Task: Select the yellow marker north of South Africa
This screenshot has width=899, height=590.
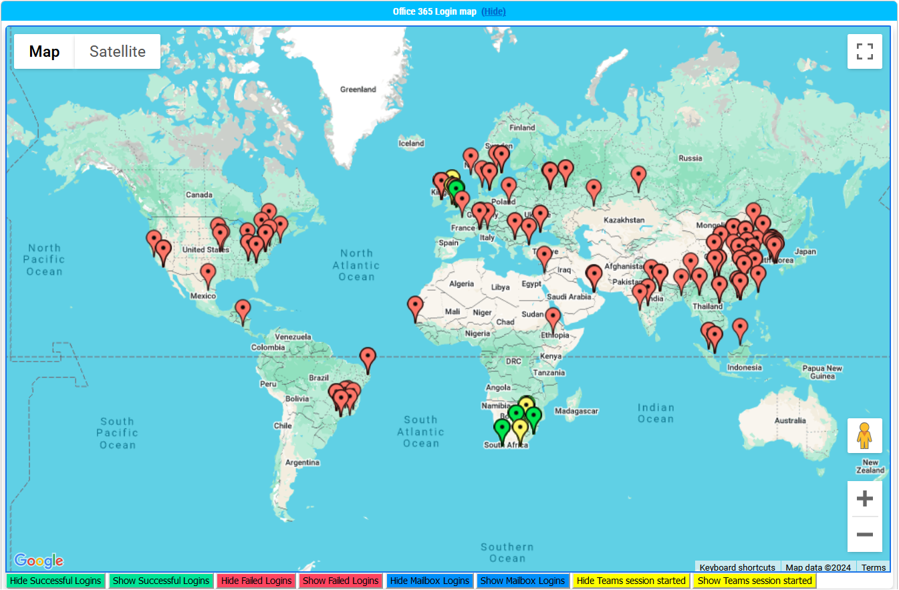Action: pyautogui.click(x=527, y=405)
